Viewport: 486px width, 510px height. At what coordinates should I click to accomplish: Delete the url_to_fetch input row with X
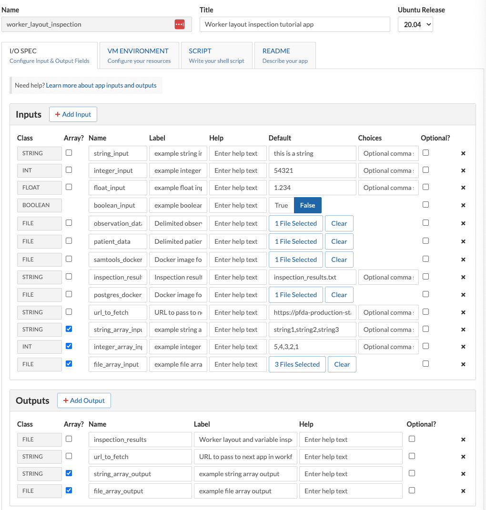(x=463, y=312)
